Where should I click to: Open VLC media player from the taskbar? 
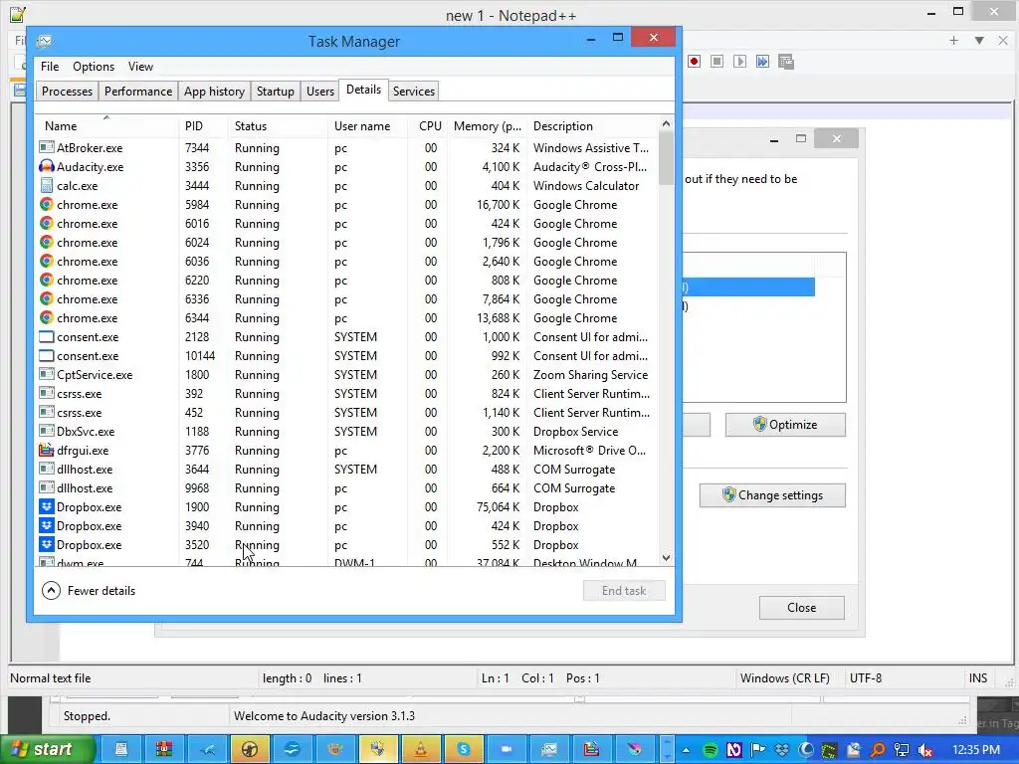(421, 750)
